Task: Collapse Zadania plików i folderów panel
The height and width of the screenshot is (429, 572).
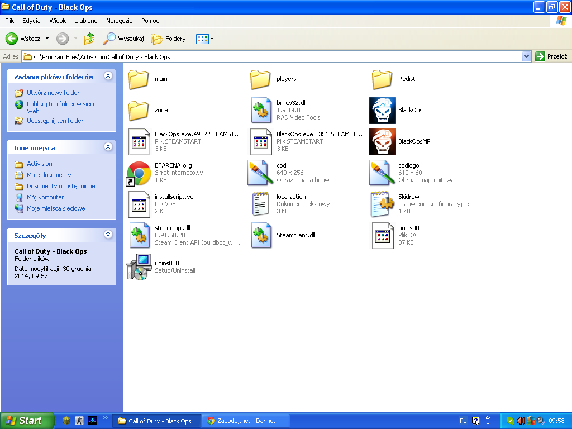Action: pos(108,76)
